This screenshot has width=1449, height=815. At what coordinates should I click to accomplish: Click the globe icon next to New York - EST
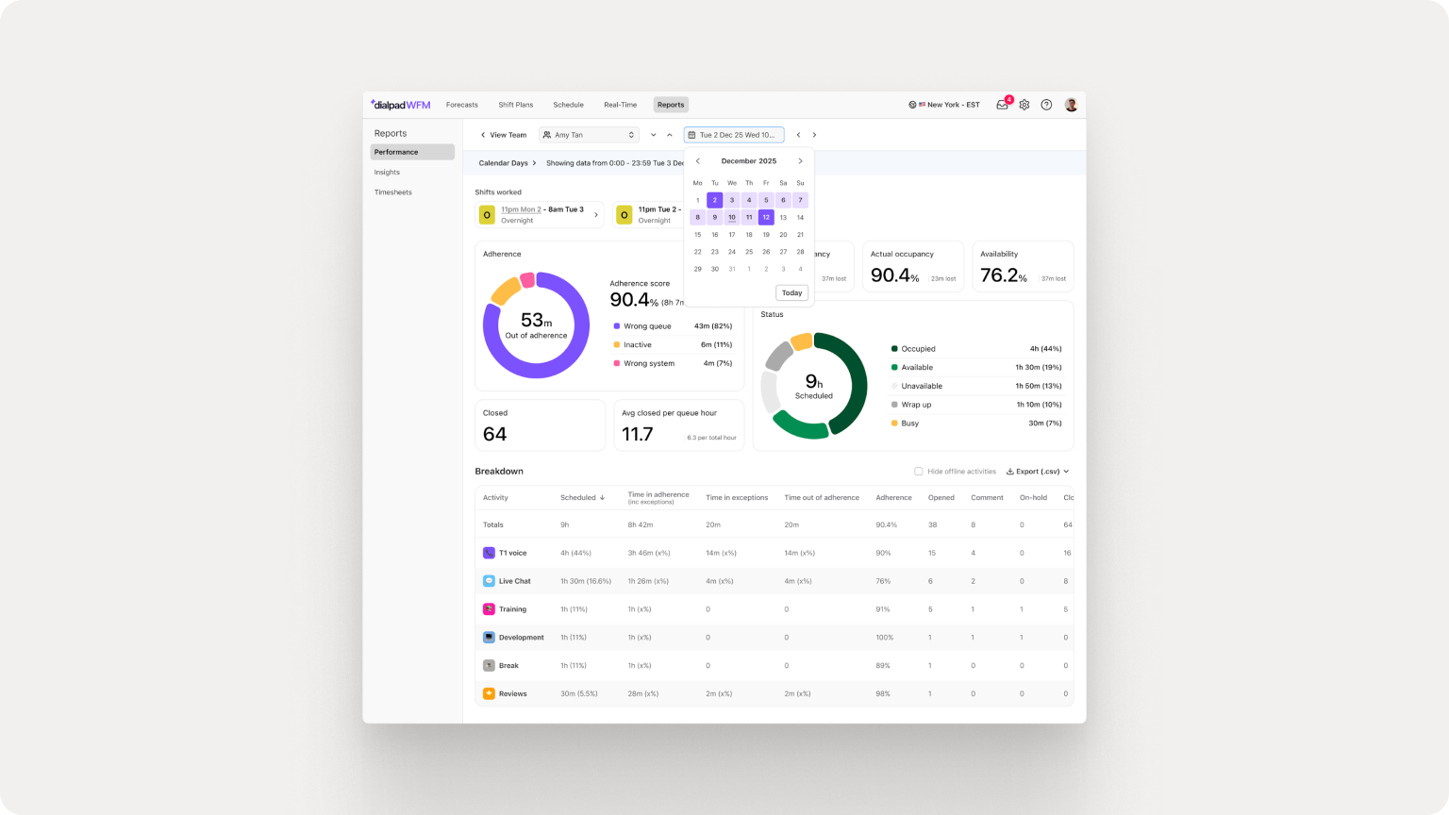(911, 105)
